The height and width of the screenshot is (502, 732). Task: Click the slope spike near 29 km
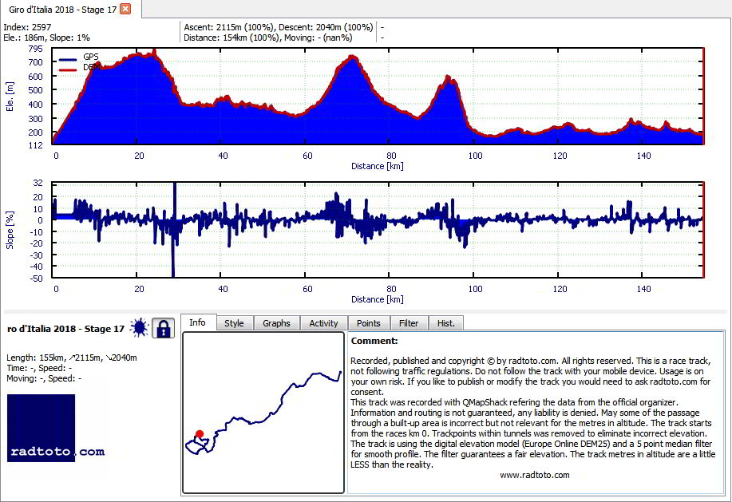pyautogui.click(x=174, y=230)
